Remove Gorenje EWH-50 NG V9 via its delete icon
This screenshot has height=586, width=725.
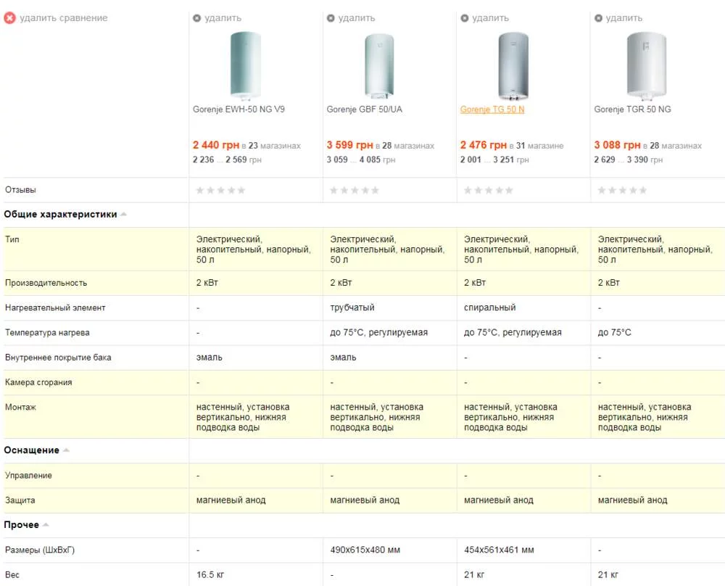click(x=197, y=18)
